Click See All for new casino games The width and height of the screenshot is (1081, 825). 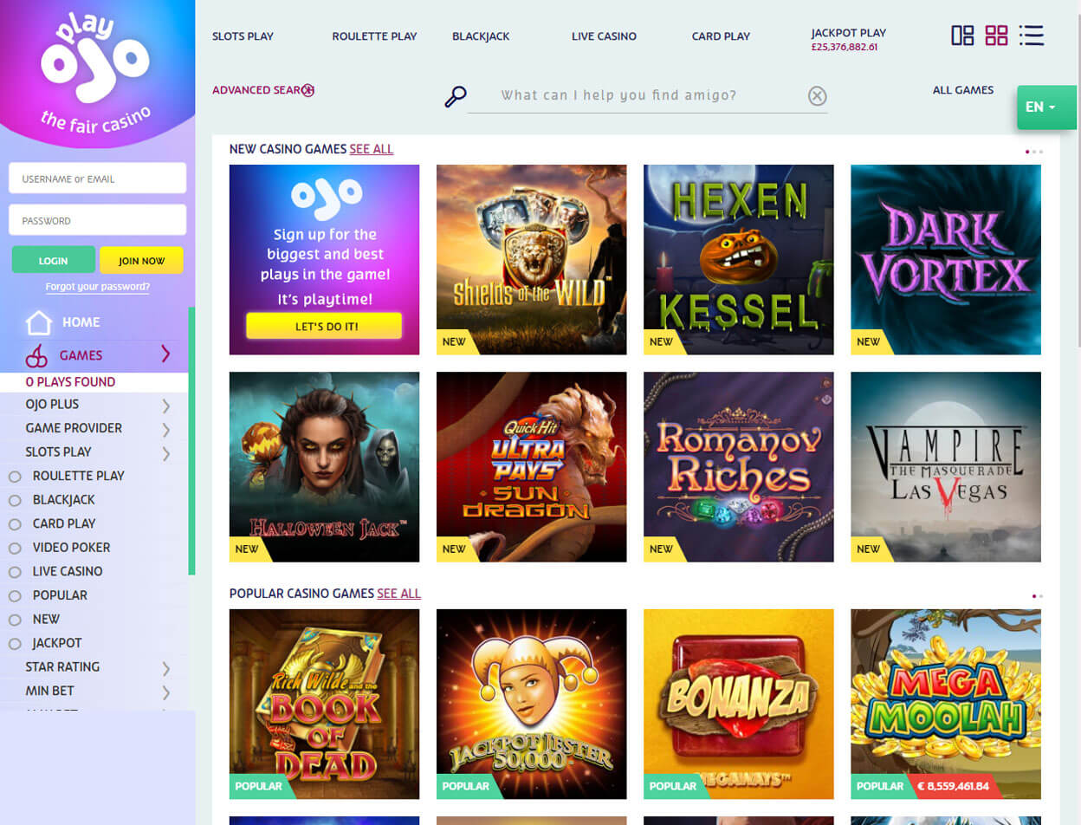click(x=372, y=149)
